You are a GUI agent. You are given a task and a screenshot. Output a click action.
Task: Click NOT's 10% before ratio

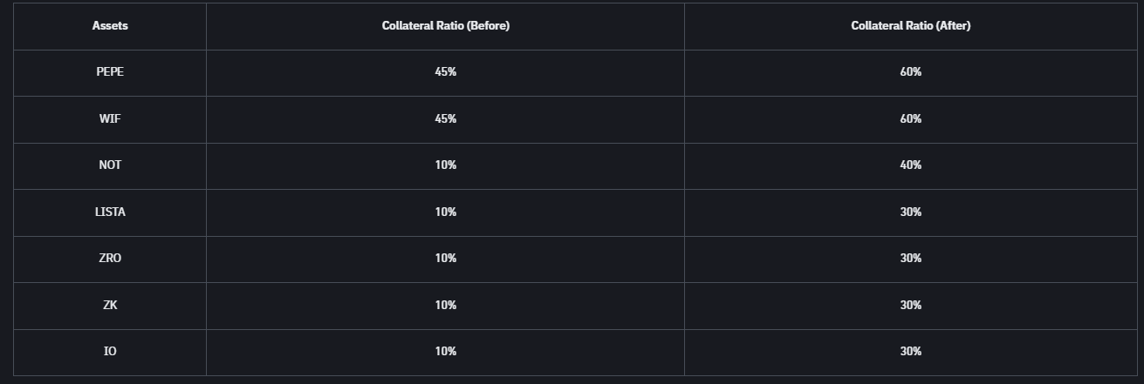coord(445,165)
